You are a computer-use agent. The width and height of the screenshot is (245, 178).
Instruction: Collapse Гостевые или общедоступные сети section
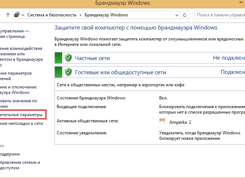[150, 72]
